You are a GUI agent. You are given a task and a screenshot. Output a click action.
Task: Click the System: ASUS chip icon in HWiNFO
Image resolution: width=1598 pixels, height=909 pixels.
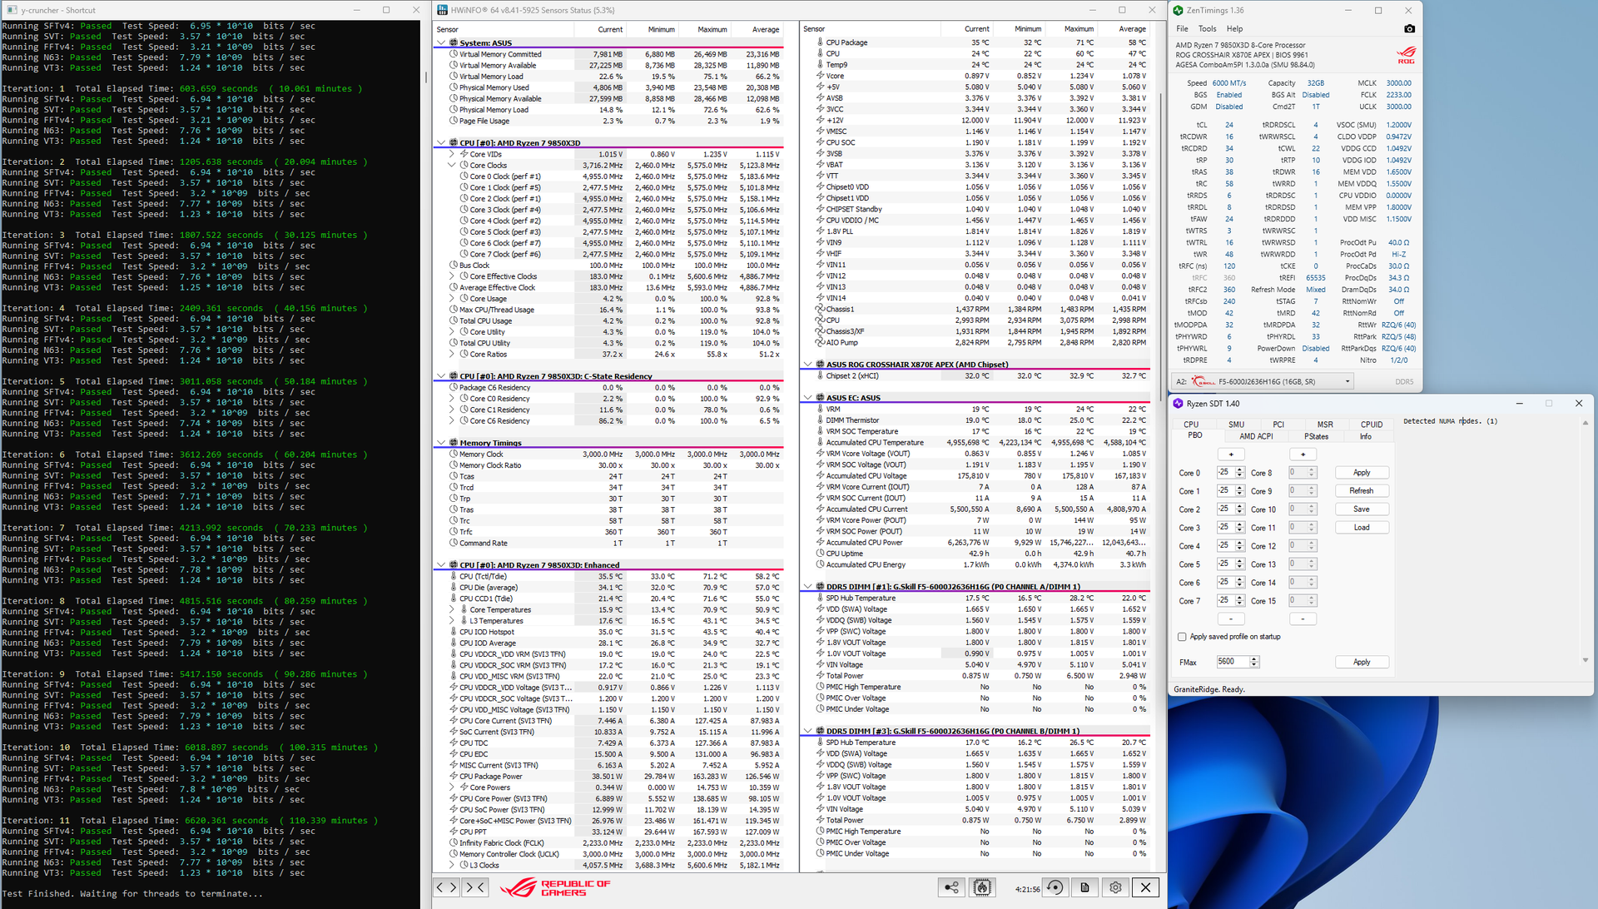[454, 42]
